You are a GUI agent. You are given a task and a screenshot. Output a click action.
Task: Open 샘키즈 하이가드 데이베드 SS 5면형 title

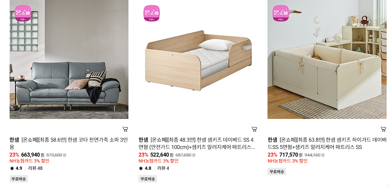(327, 143)
